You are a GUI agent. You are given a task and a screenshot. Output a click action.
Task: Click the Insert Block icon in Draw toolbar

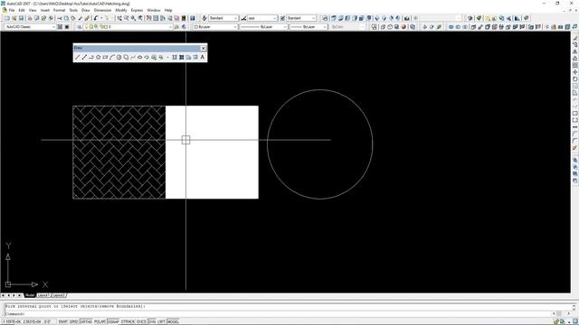pyautogui.click(x=154, y=57)
